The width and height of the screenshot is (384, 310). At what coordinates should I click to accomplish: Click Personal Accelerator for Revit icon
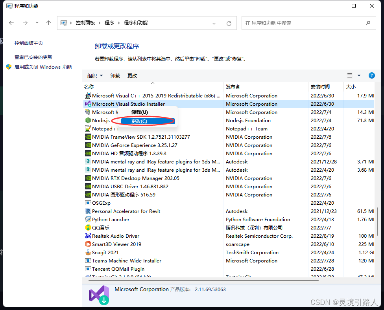tap(88, 211)
